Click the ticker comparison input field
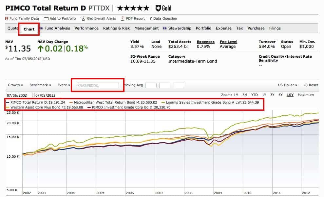 (x=98, y=85)
